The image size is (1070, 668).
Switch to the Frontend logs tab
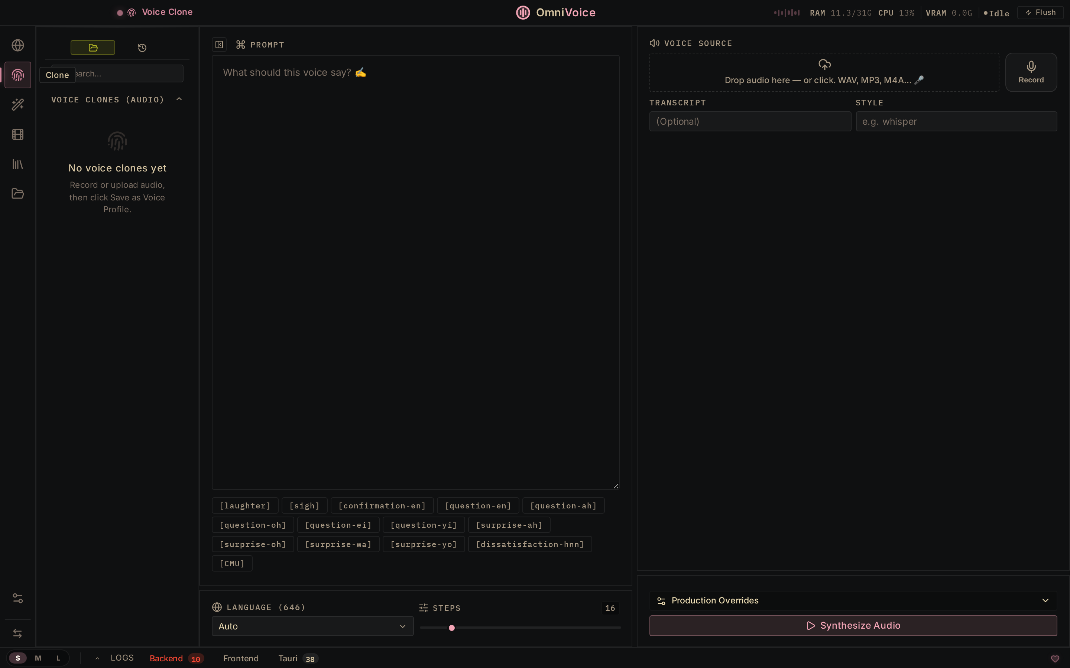pos(241,658)
